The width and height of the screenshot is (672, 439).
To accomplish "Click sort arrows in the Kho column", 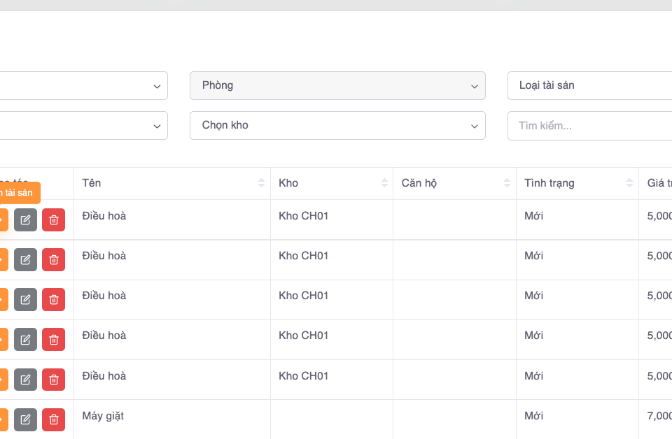I will [x=384, y=183].
